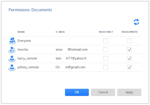Enable Read Only for Everyone
Viewport: 150px width, 105px height.
click(106, 41)
